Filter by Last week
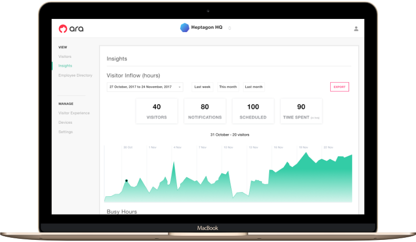416x242 pixels. coord(202,87)
